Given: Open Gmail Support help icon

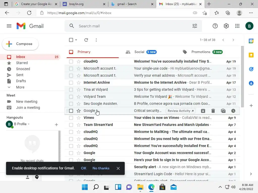Looking at the screenshot, I should pos(215,26).
